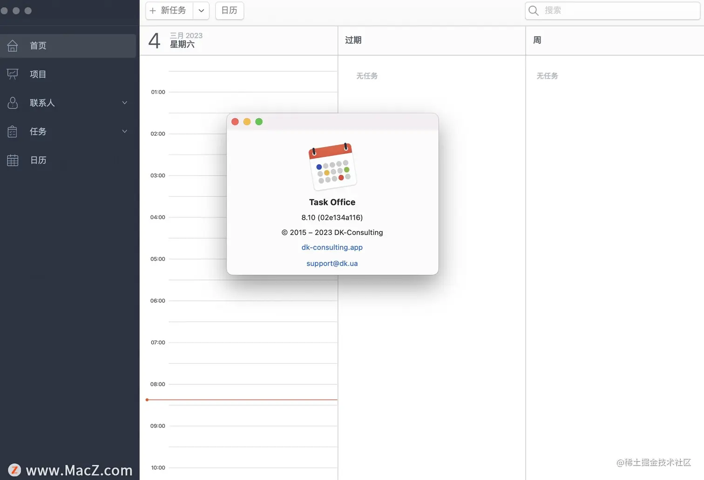Expand the 联系人 (Contacts) section chevron

coord(125,103)
